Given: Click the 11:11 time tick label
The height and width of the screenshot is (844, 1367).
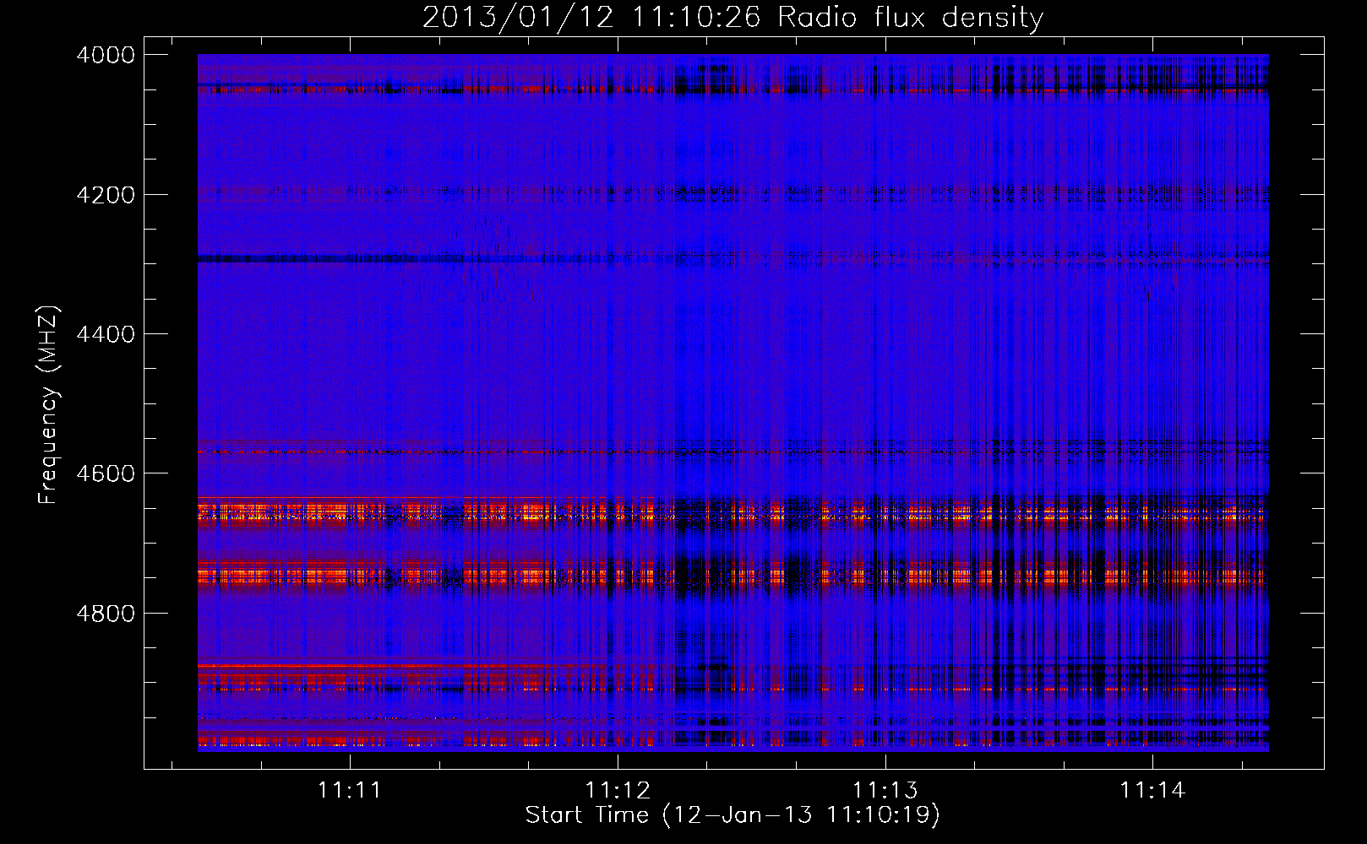Looking at the screenshot, I should click(x=350, y=791).
